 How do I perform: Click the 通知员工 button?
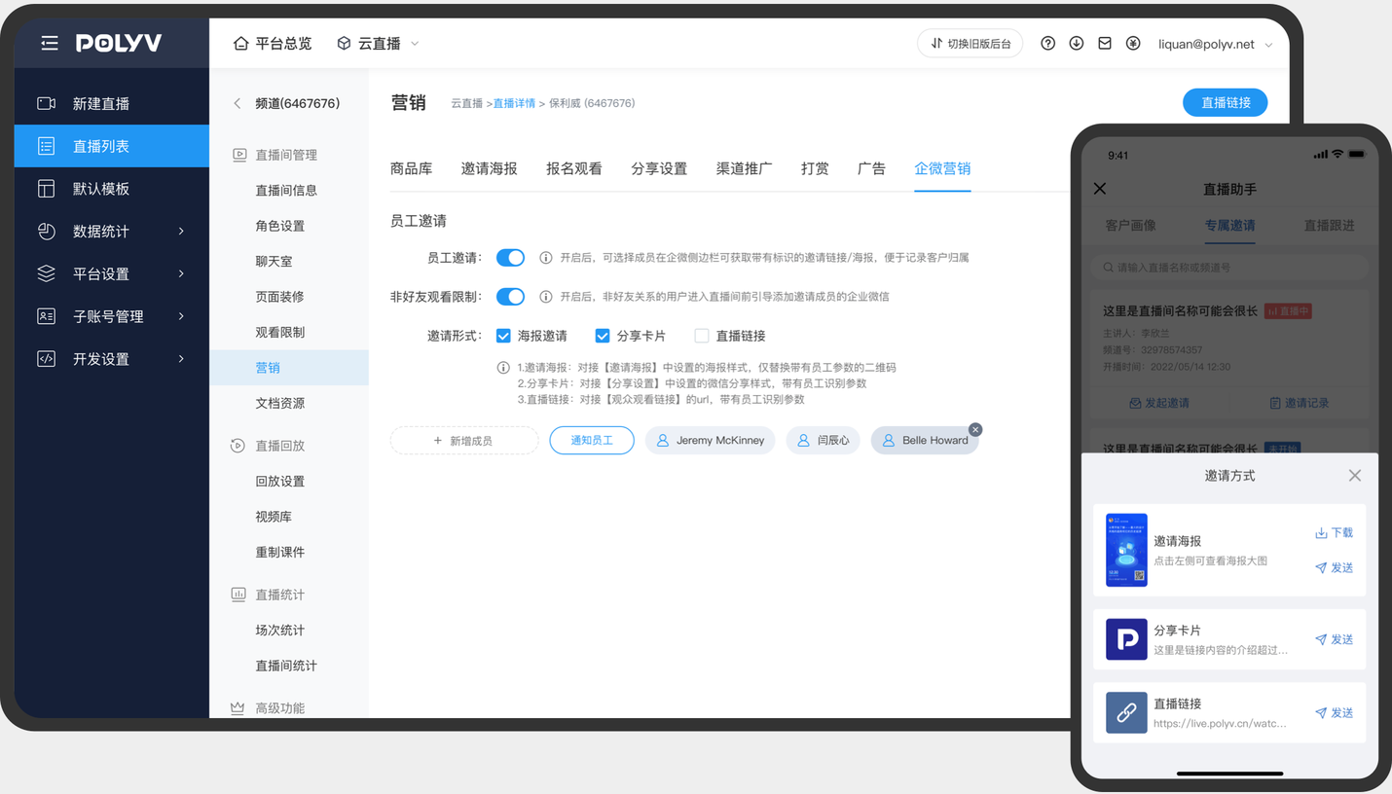point(592,441)
